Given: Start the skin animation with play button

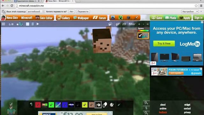Looking at the screenshot, I should pos(38,24).
